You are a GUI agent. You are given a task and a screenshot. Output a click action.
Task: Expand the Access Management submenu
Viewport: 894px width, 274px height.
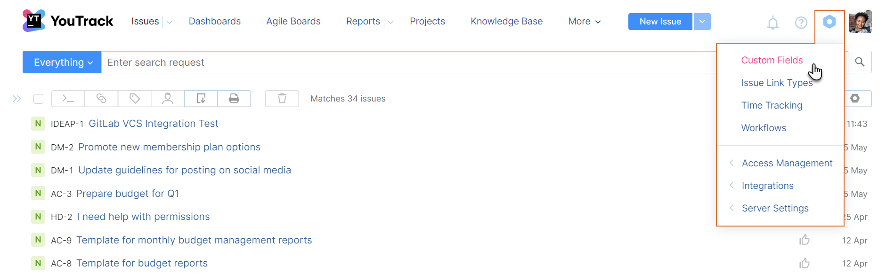(x=787, y=163)
